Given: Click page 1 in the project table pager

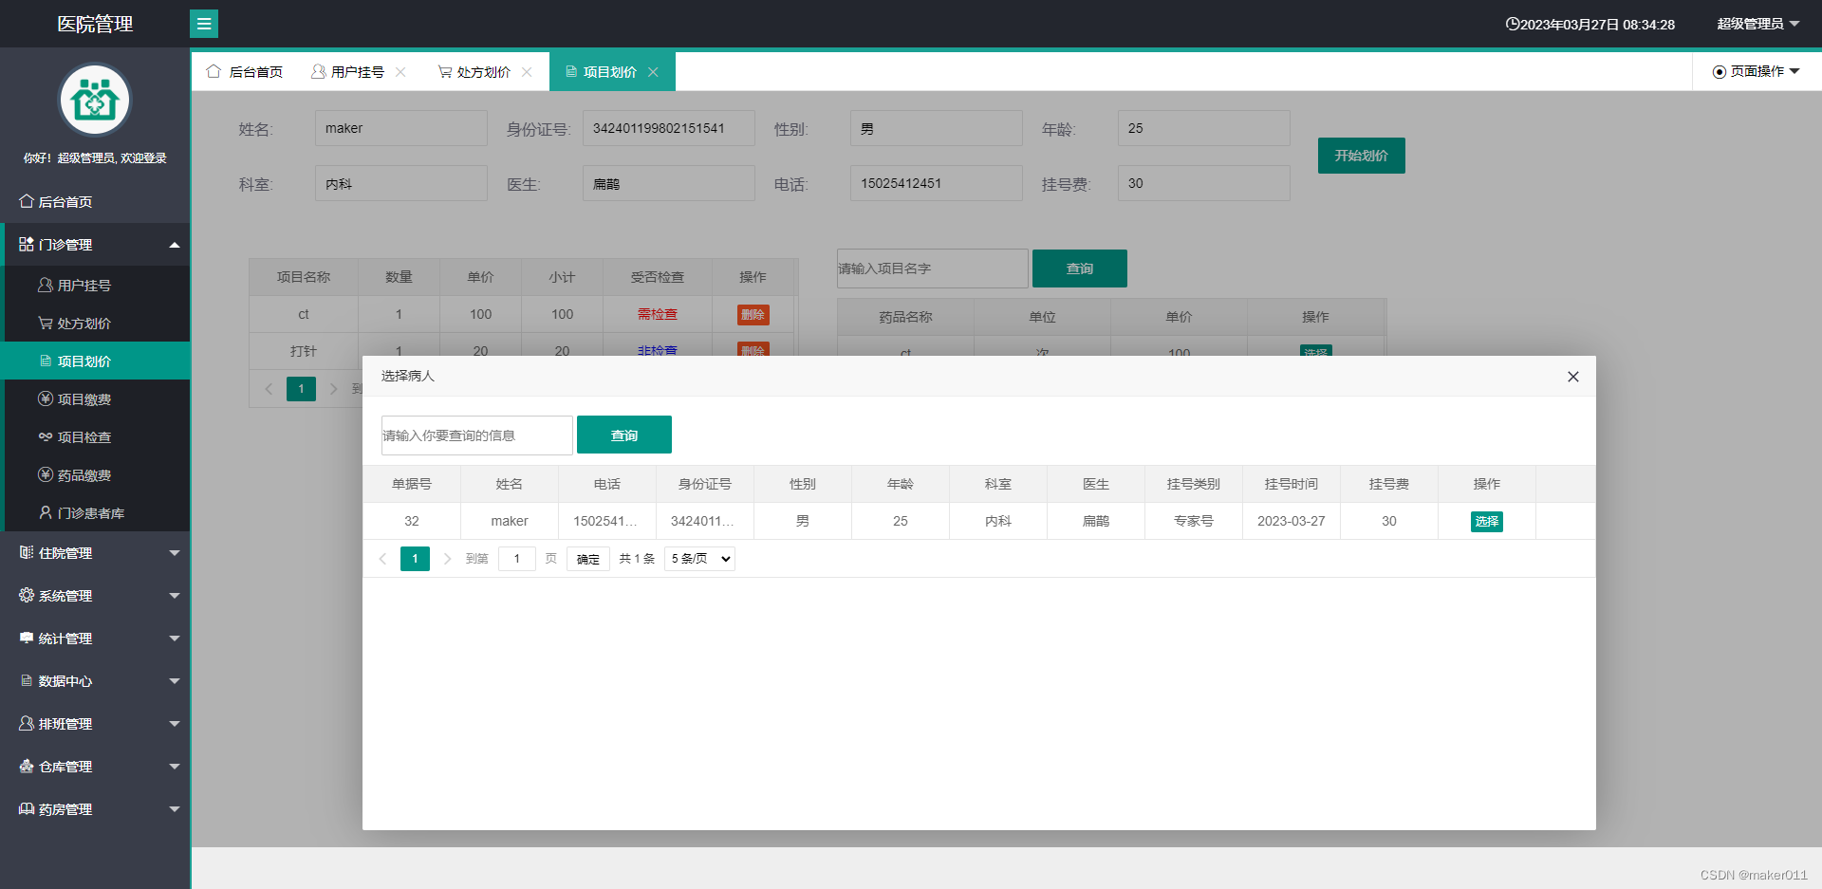Looking at the screenshot, I should point(301,389).
